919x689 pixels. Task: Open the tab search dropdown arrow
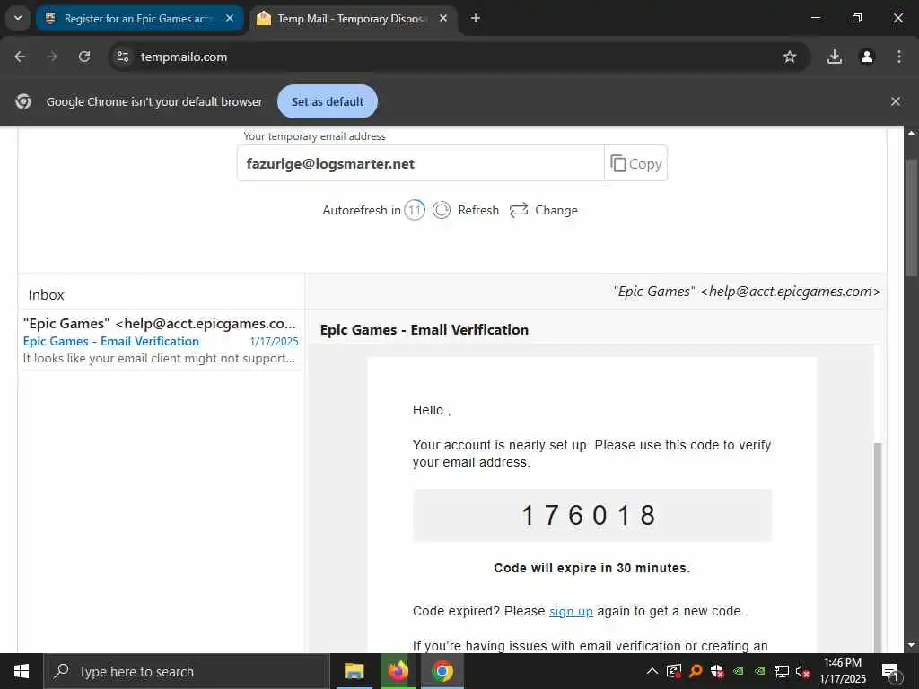[18, 18]
